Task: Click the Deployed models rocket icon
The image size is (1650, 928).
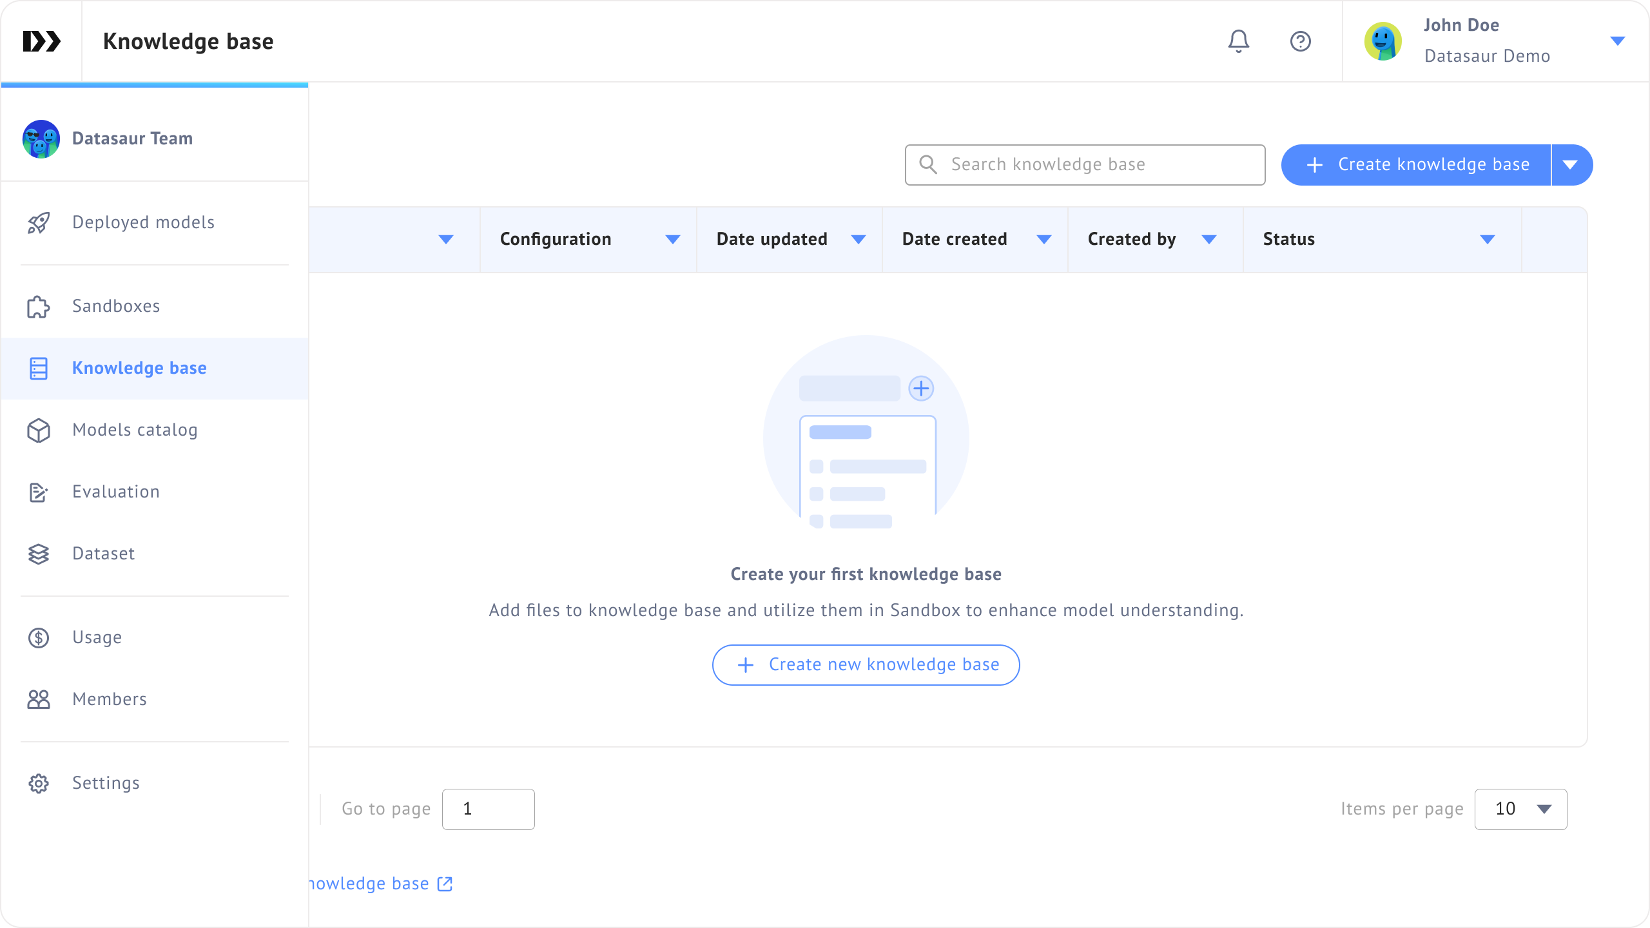Action: click(x=39, y=223)
